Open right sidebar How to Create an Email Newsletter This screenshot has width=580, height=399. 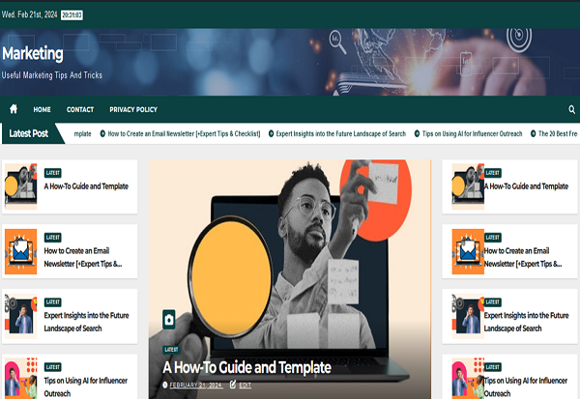[x=523, y=257]
